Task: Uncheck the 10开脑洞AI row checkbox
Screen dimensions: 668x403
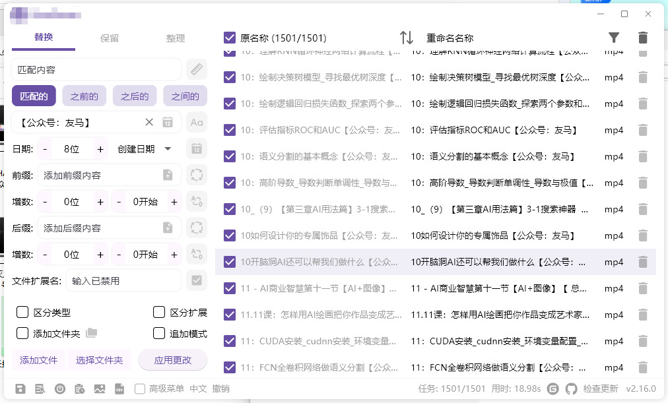Action: coord(230,262)
